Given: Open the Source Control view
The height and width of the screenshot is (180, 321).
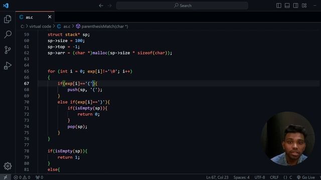Looking at the screenshot, I should [8, 50].
